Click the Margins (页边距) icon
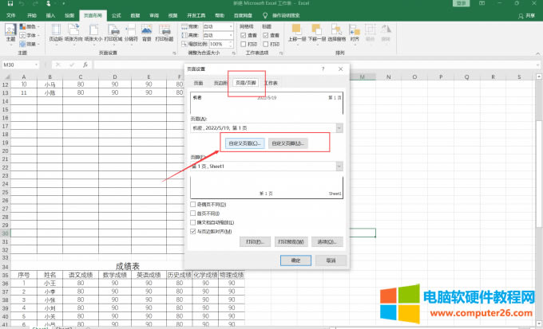 (57, 32)
